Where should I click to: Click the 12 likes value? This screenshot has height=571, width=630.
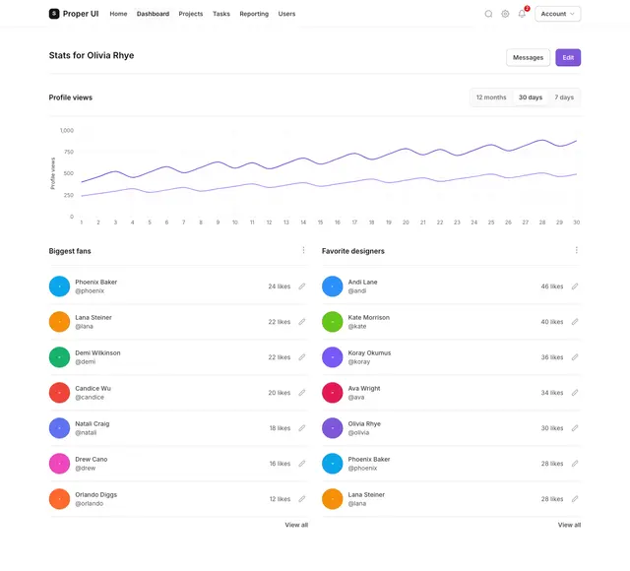click(x=280, y=499)
